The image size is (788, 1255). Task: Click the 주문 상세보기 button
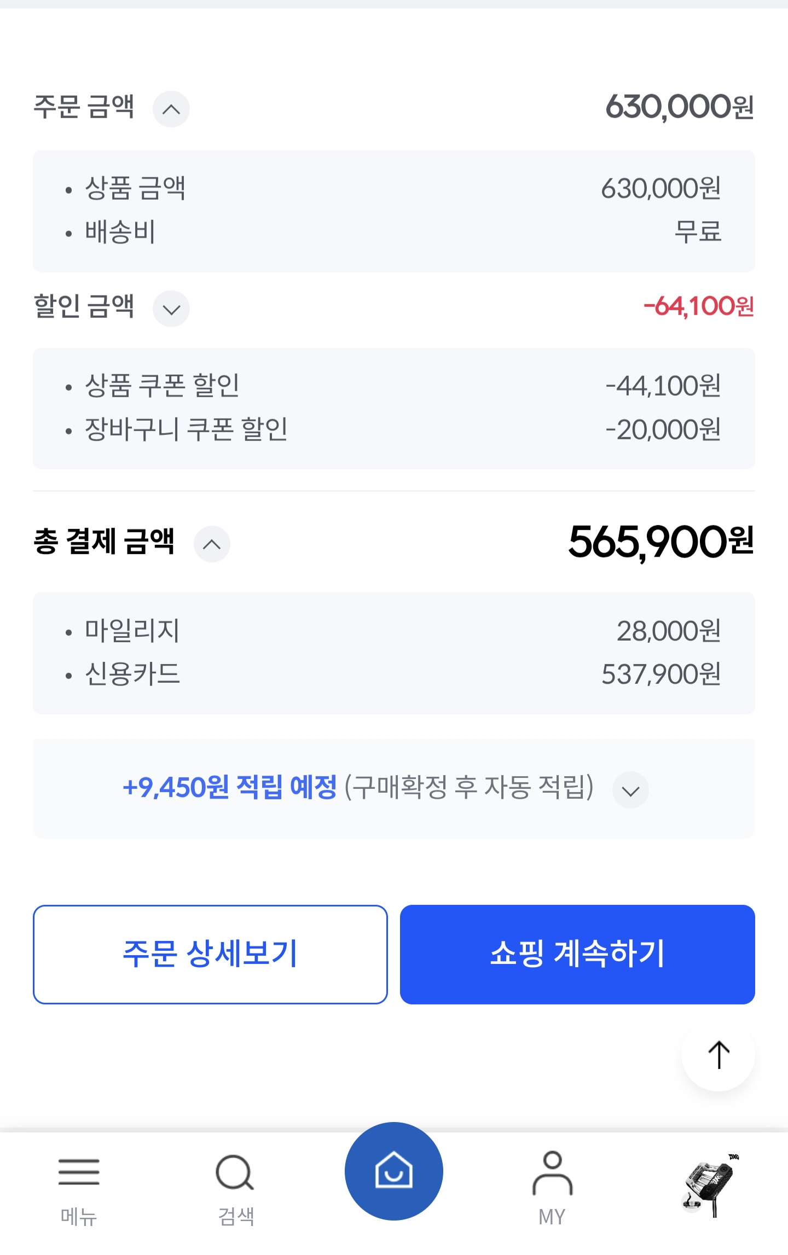tap(210, 954)
